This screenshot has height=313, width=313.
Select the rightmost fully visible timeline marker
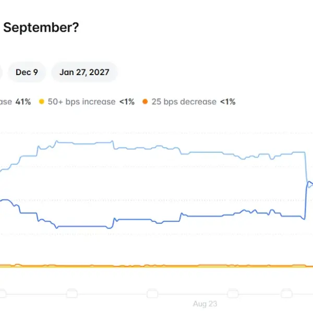[x=286, y=294]
